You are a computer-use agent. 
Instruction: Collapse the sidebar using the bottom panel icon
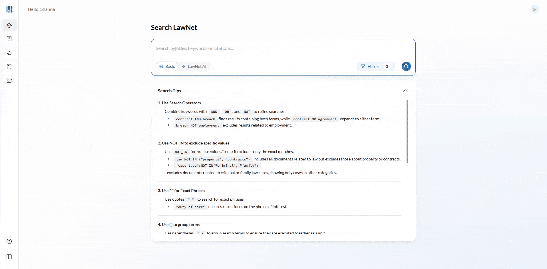click(9, 257)
